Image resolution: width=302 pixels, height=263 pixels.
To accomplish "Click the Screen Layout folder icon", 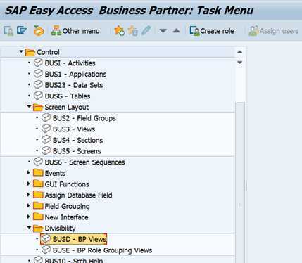I will tap(38, 107).
